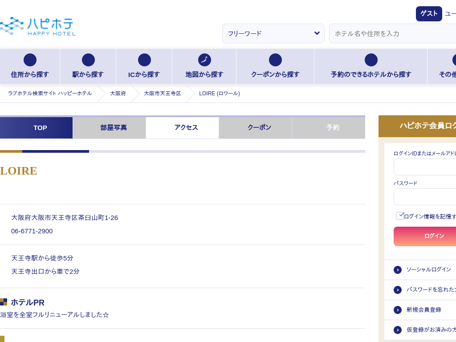Open the フリーワード search type dropdown
Viewport: 456px width, 342px height.
pos(273,33)
